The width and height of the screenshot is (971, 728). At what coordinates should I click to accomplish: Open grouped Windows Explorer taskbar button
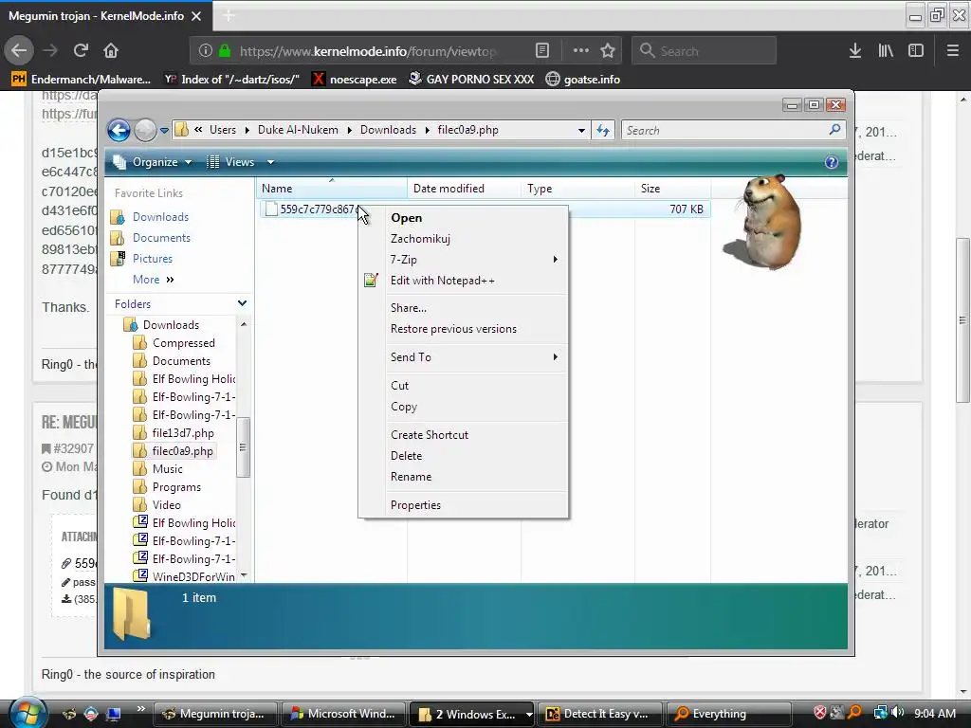(471, 714)
